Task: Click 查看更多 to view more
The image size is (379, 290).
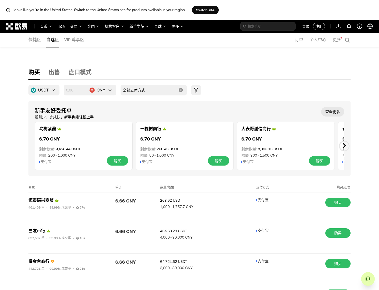Action: point(333,112)
